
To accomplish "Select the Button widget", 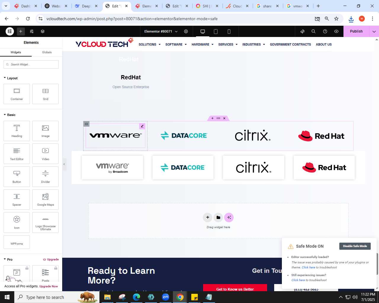I will coord(17,177).
